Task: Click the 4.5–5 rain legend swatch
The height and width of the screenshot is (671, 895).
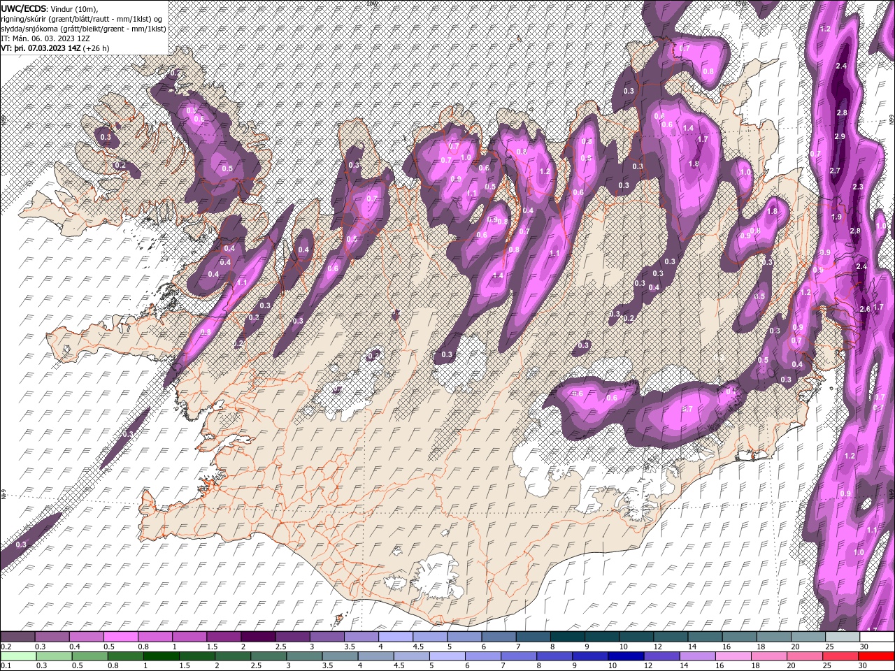Action: [410, 656]
